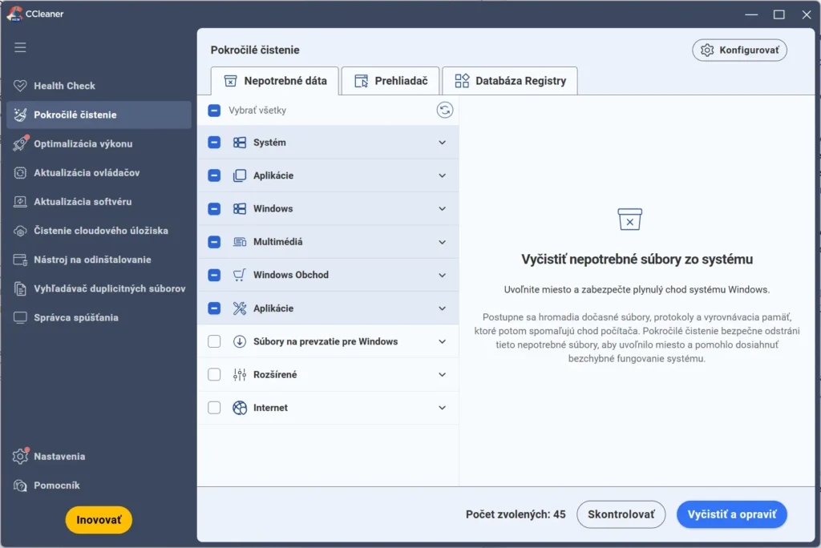Viewport: 821px width, 548px height.
Task: Expand chevron of Aplikácie row above Windows
Action: pos(442,175)
